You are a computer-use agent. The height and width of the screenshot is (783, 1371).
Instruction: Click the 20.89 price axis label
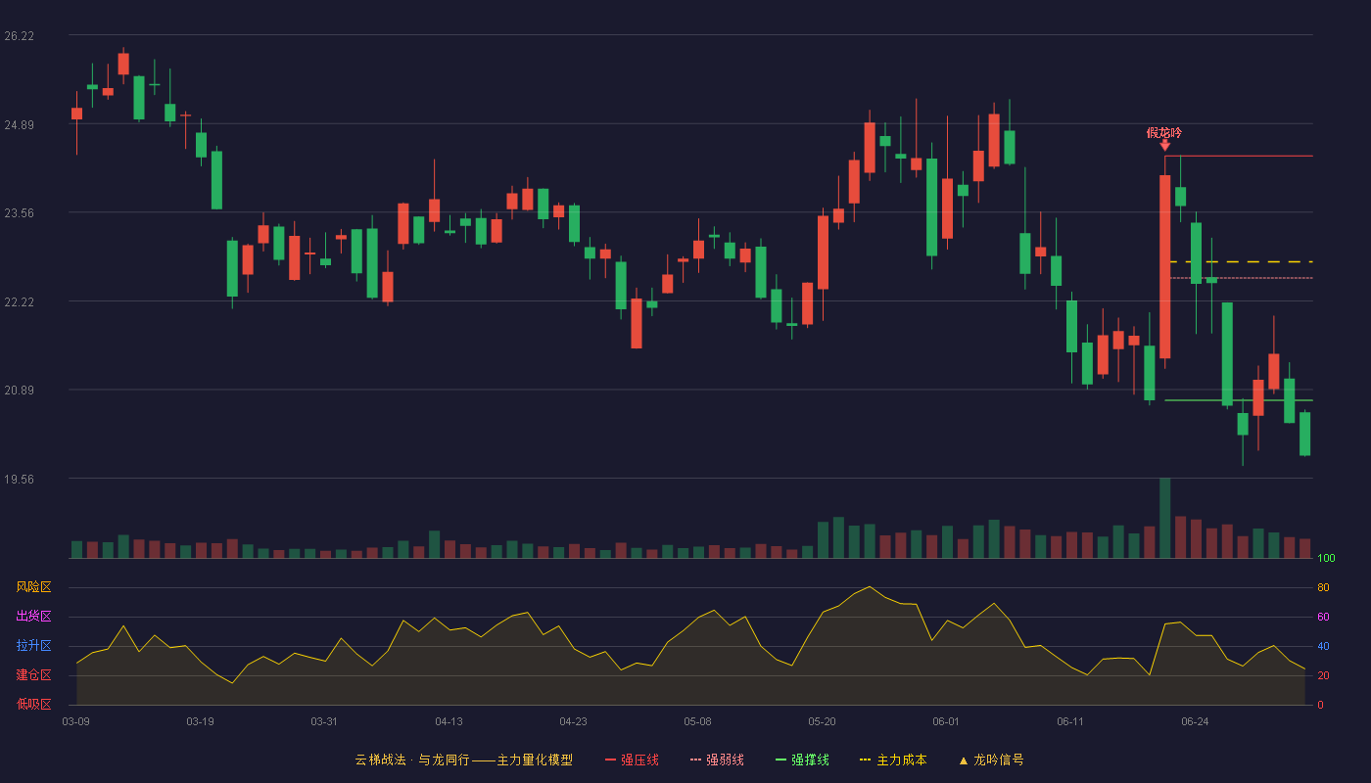click(x=20, y=391)
